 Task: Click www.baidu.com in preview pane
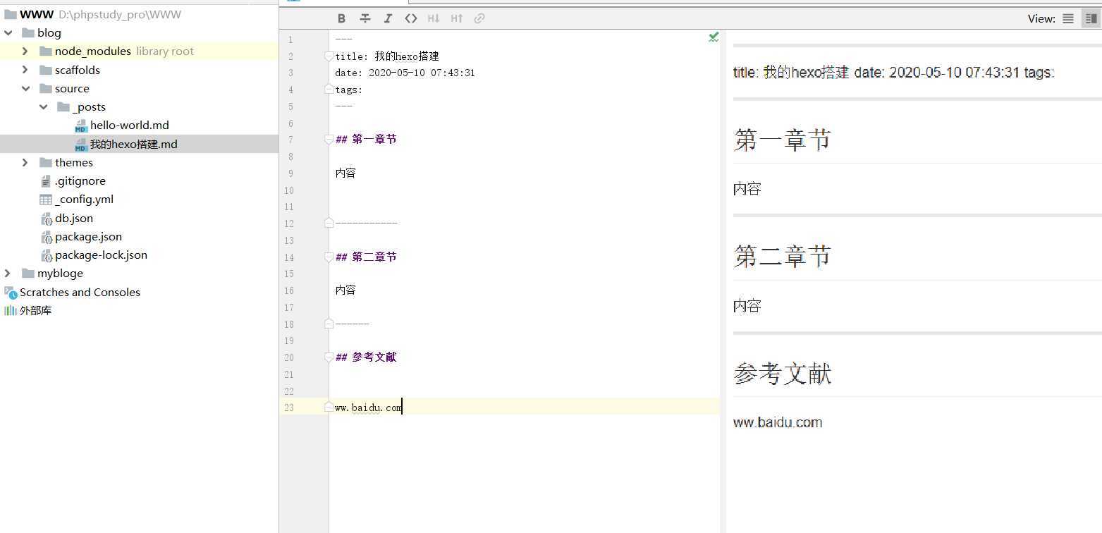click(778, 422)
